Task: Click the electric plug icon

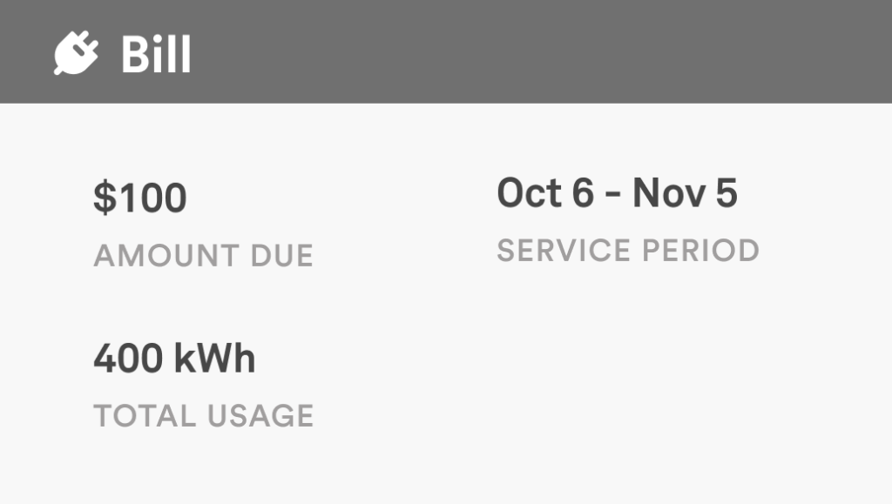Action: [x=77, y=52]
